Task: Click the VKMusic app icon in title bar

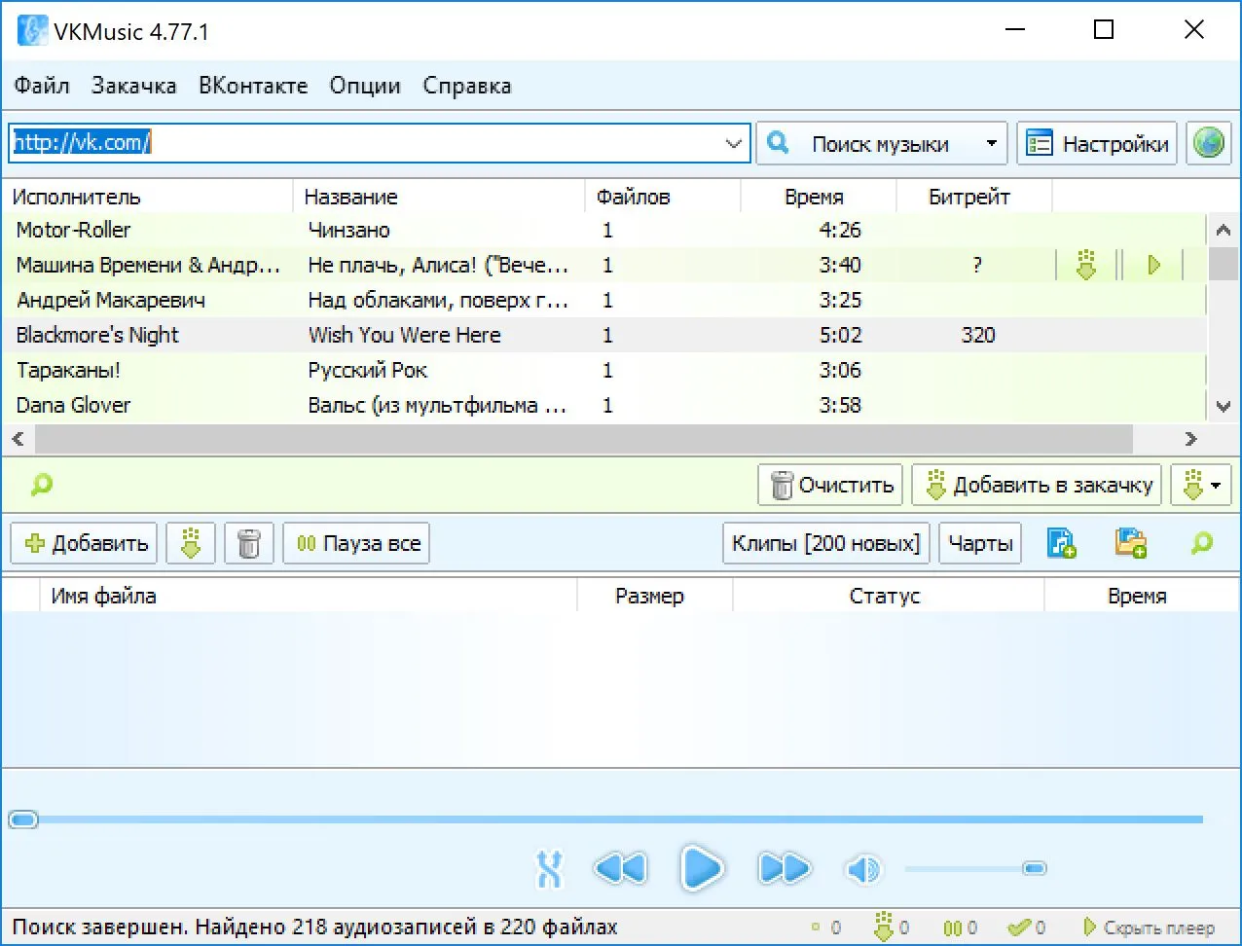Action: pos(32,31)
